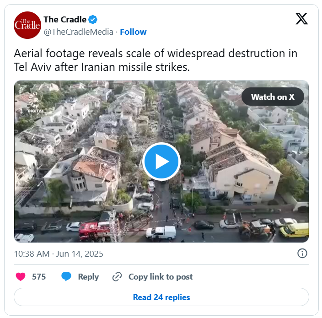Open Read 24 replies
Screen dimensions: 322x318
click(161, 297)
